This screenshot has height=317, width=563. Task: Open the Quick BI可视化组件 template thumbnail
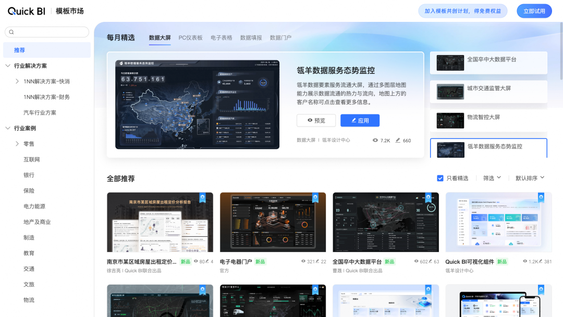point(499,222)
